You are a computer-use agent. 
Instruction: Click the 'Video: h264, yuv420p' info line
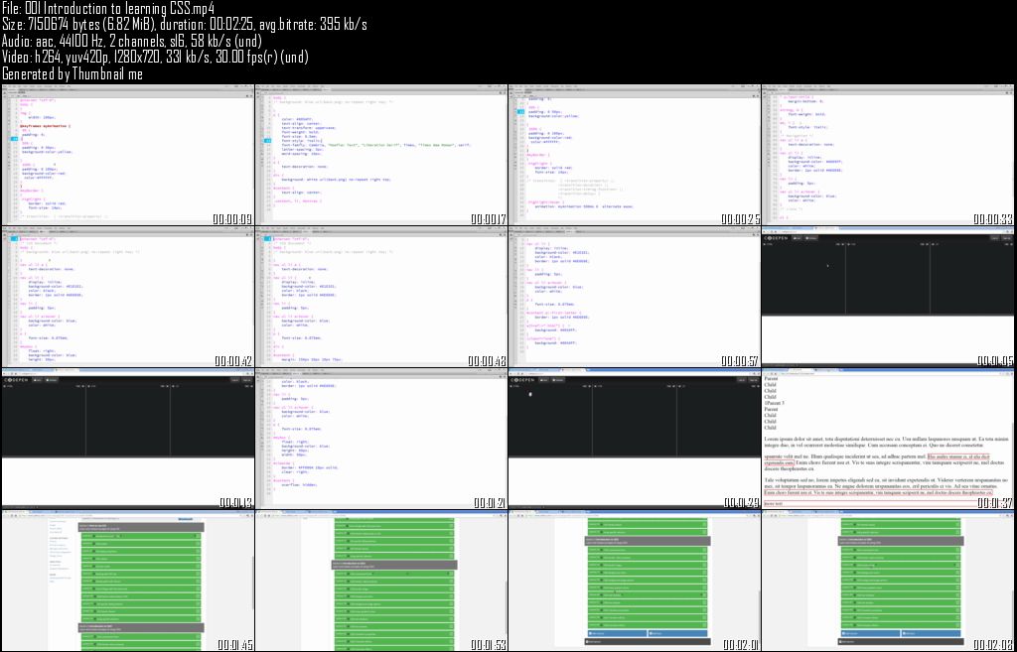(155, 57)
